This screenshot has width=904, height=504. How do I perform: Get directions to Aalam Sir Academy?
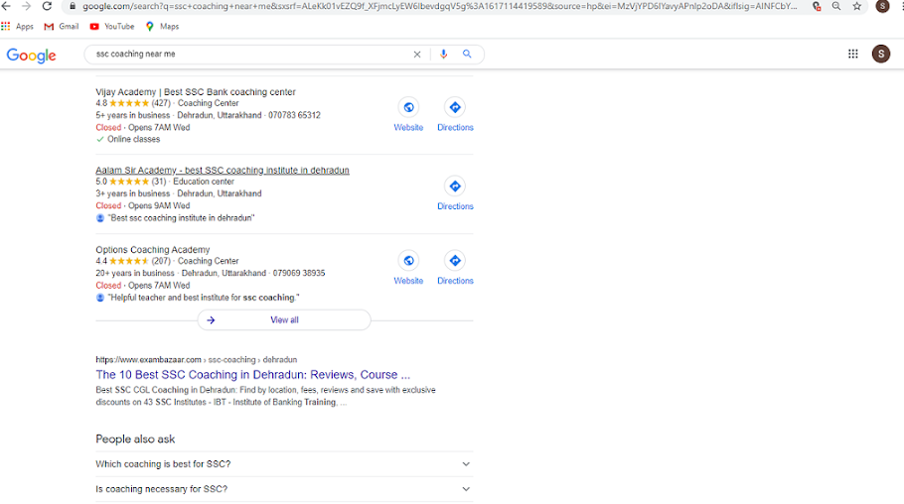(x=455, y=187)
